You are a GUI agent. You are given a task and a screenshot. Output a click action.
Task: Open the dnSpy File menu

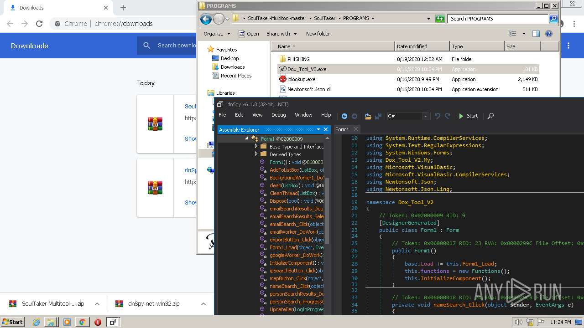point(222,115)
